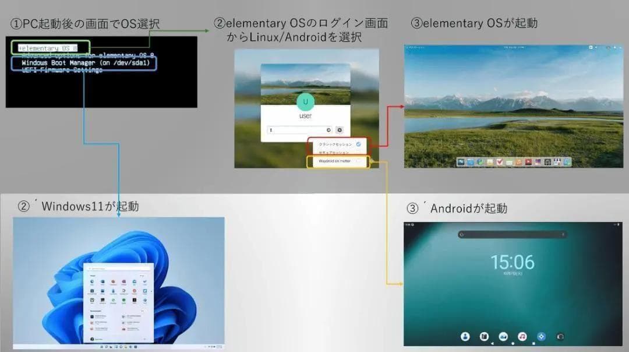Open Applications menu on elementary panel
629x352 pixels.
(415, 47)
